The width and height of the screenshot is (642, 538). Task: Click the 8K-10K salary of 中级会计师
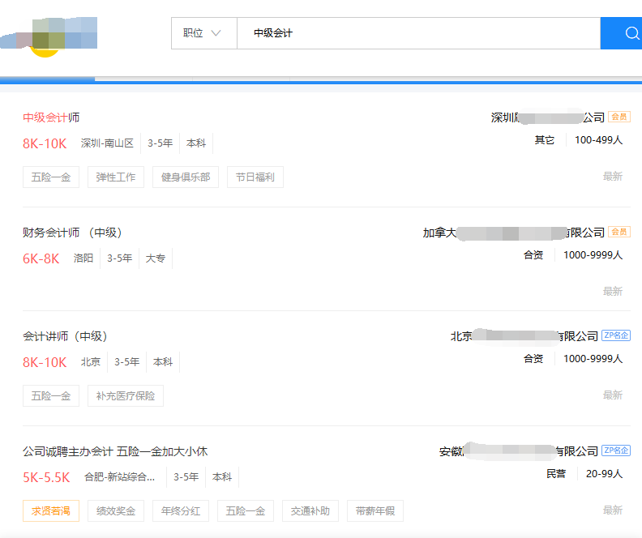[45, 143]
